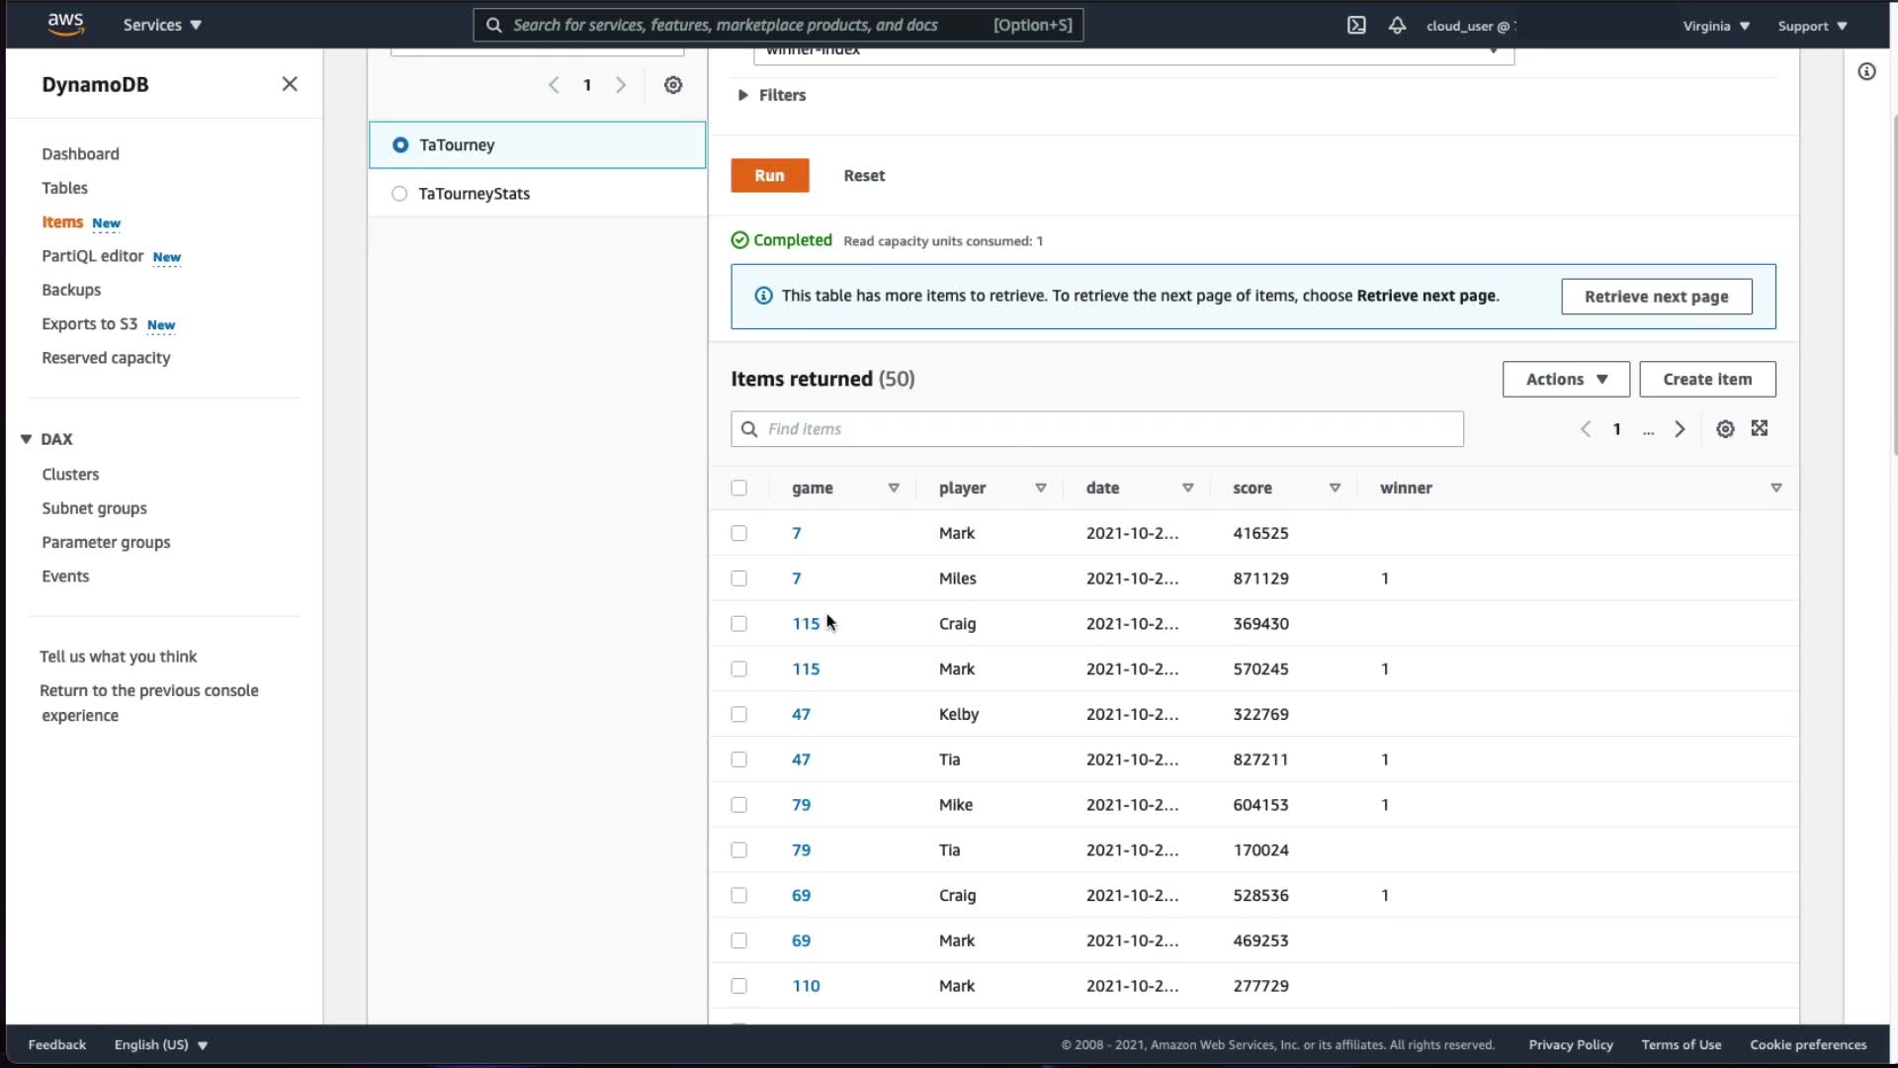
Task: Open table list settings gear icon
Action: pos(673,85)
